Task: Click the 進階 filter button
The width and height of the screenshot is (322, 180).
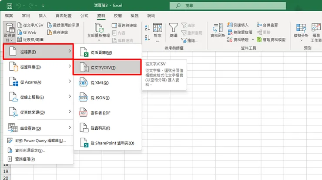Action: (189, 40)
